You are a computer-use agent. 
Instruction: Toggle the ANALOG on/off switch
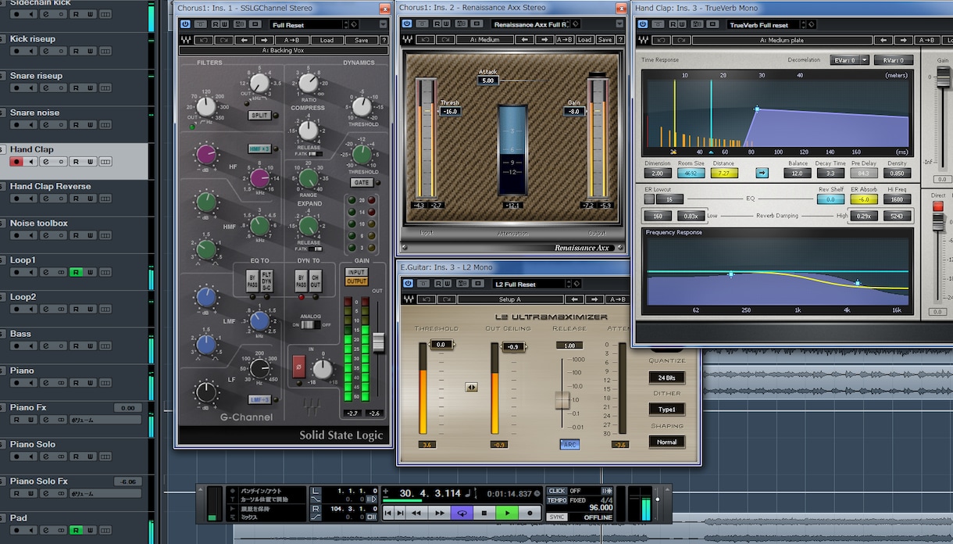click(x=311, y=324)
